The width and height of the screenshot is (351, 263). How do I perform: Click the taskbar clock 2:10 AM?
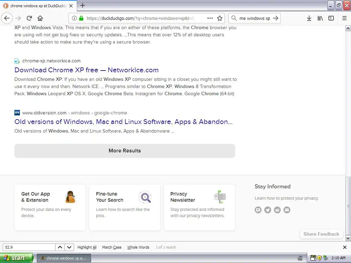(338, 258)
